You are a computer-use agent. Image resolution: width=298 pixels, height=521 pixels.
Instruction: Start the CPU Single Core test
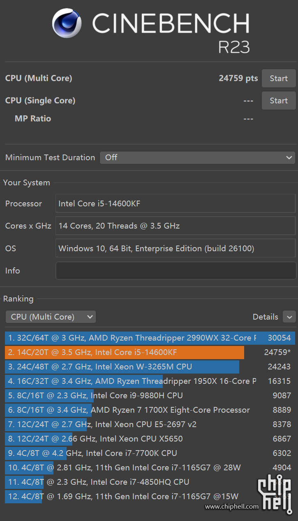coord(279,100)
